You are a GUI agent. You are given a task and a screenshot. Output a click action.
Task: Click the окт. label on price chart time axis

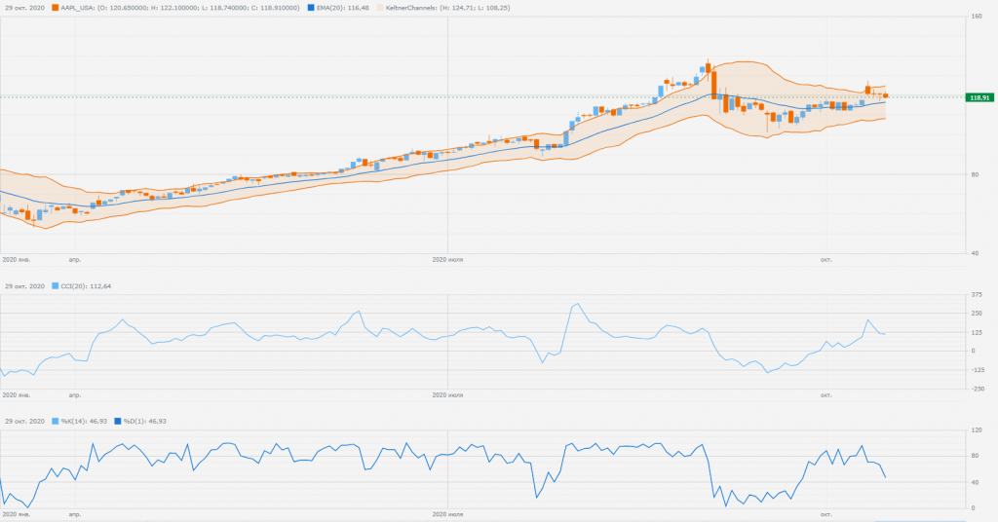tap(825, 260)
